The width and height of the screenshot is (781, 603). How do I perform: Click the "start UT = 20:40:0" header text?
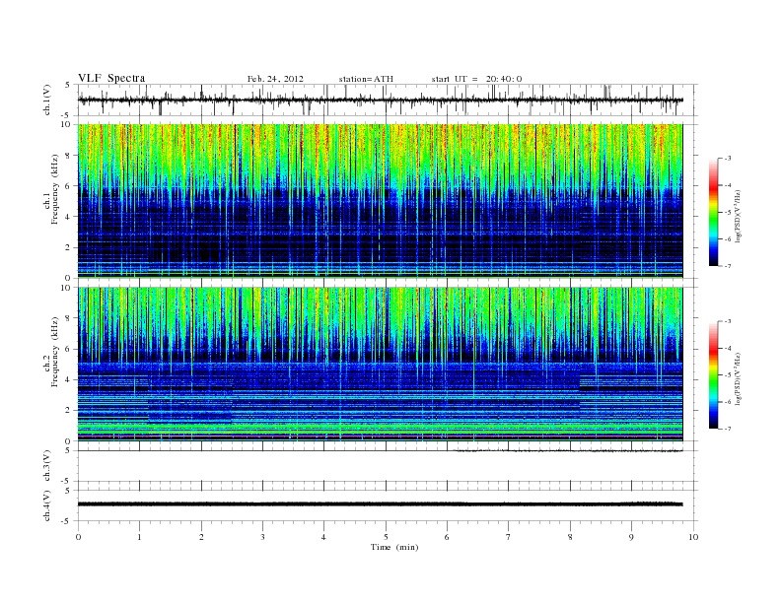[476, 79]
